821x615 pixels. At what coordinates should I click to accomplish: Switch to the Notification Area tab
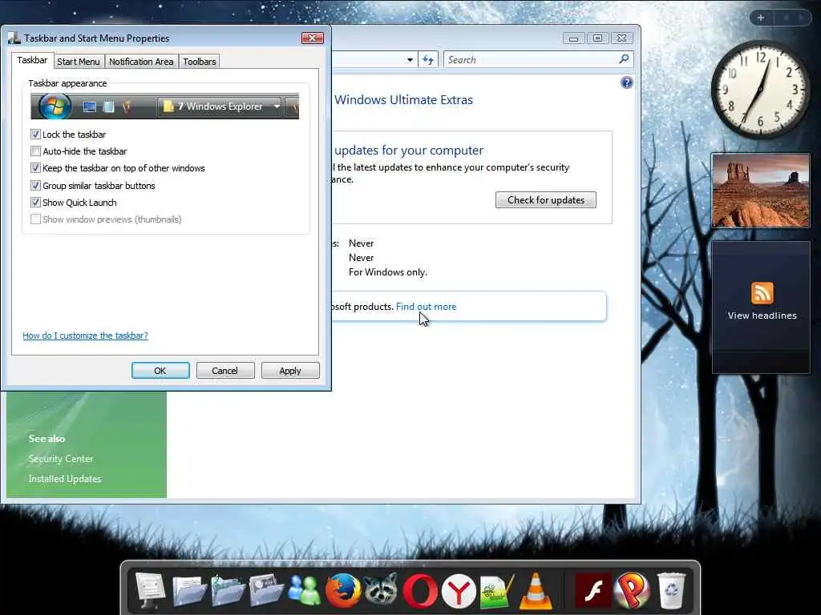tap(141, 62)
